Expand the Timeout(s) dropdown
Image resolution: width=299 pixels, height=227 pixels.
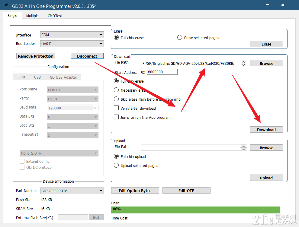click(x=72, y=135)
